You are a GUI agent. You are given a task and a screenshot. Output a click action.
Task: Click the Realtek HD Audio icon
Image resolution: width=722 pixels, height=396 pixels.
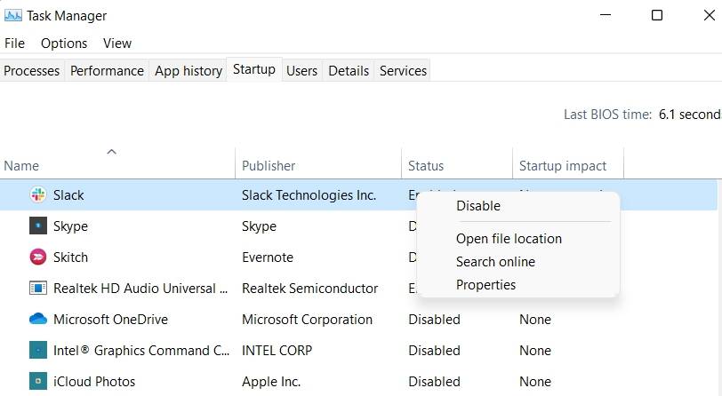(x=37, y=289)
